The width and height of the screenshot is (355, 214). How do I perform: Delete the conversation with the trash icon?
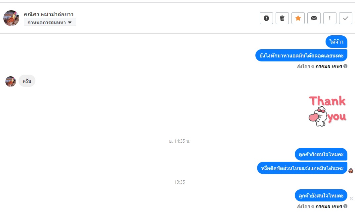pyautogui.click(x=282, y=18)
